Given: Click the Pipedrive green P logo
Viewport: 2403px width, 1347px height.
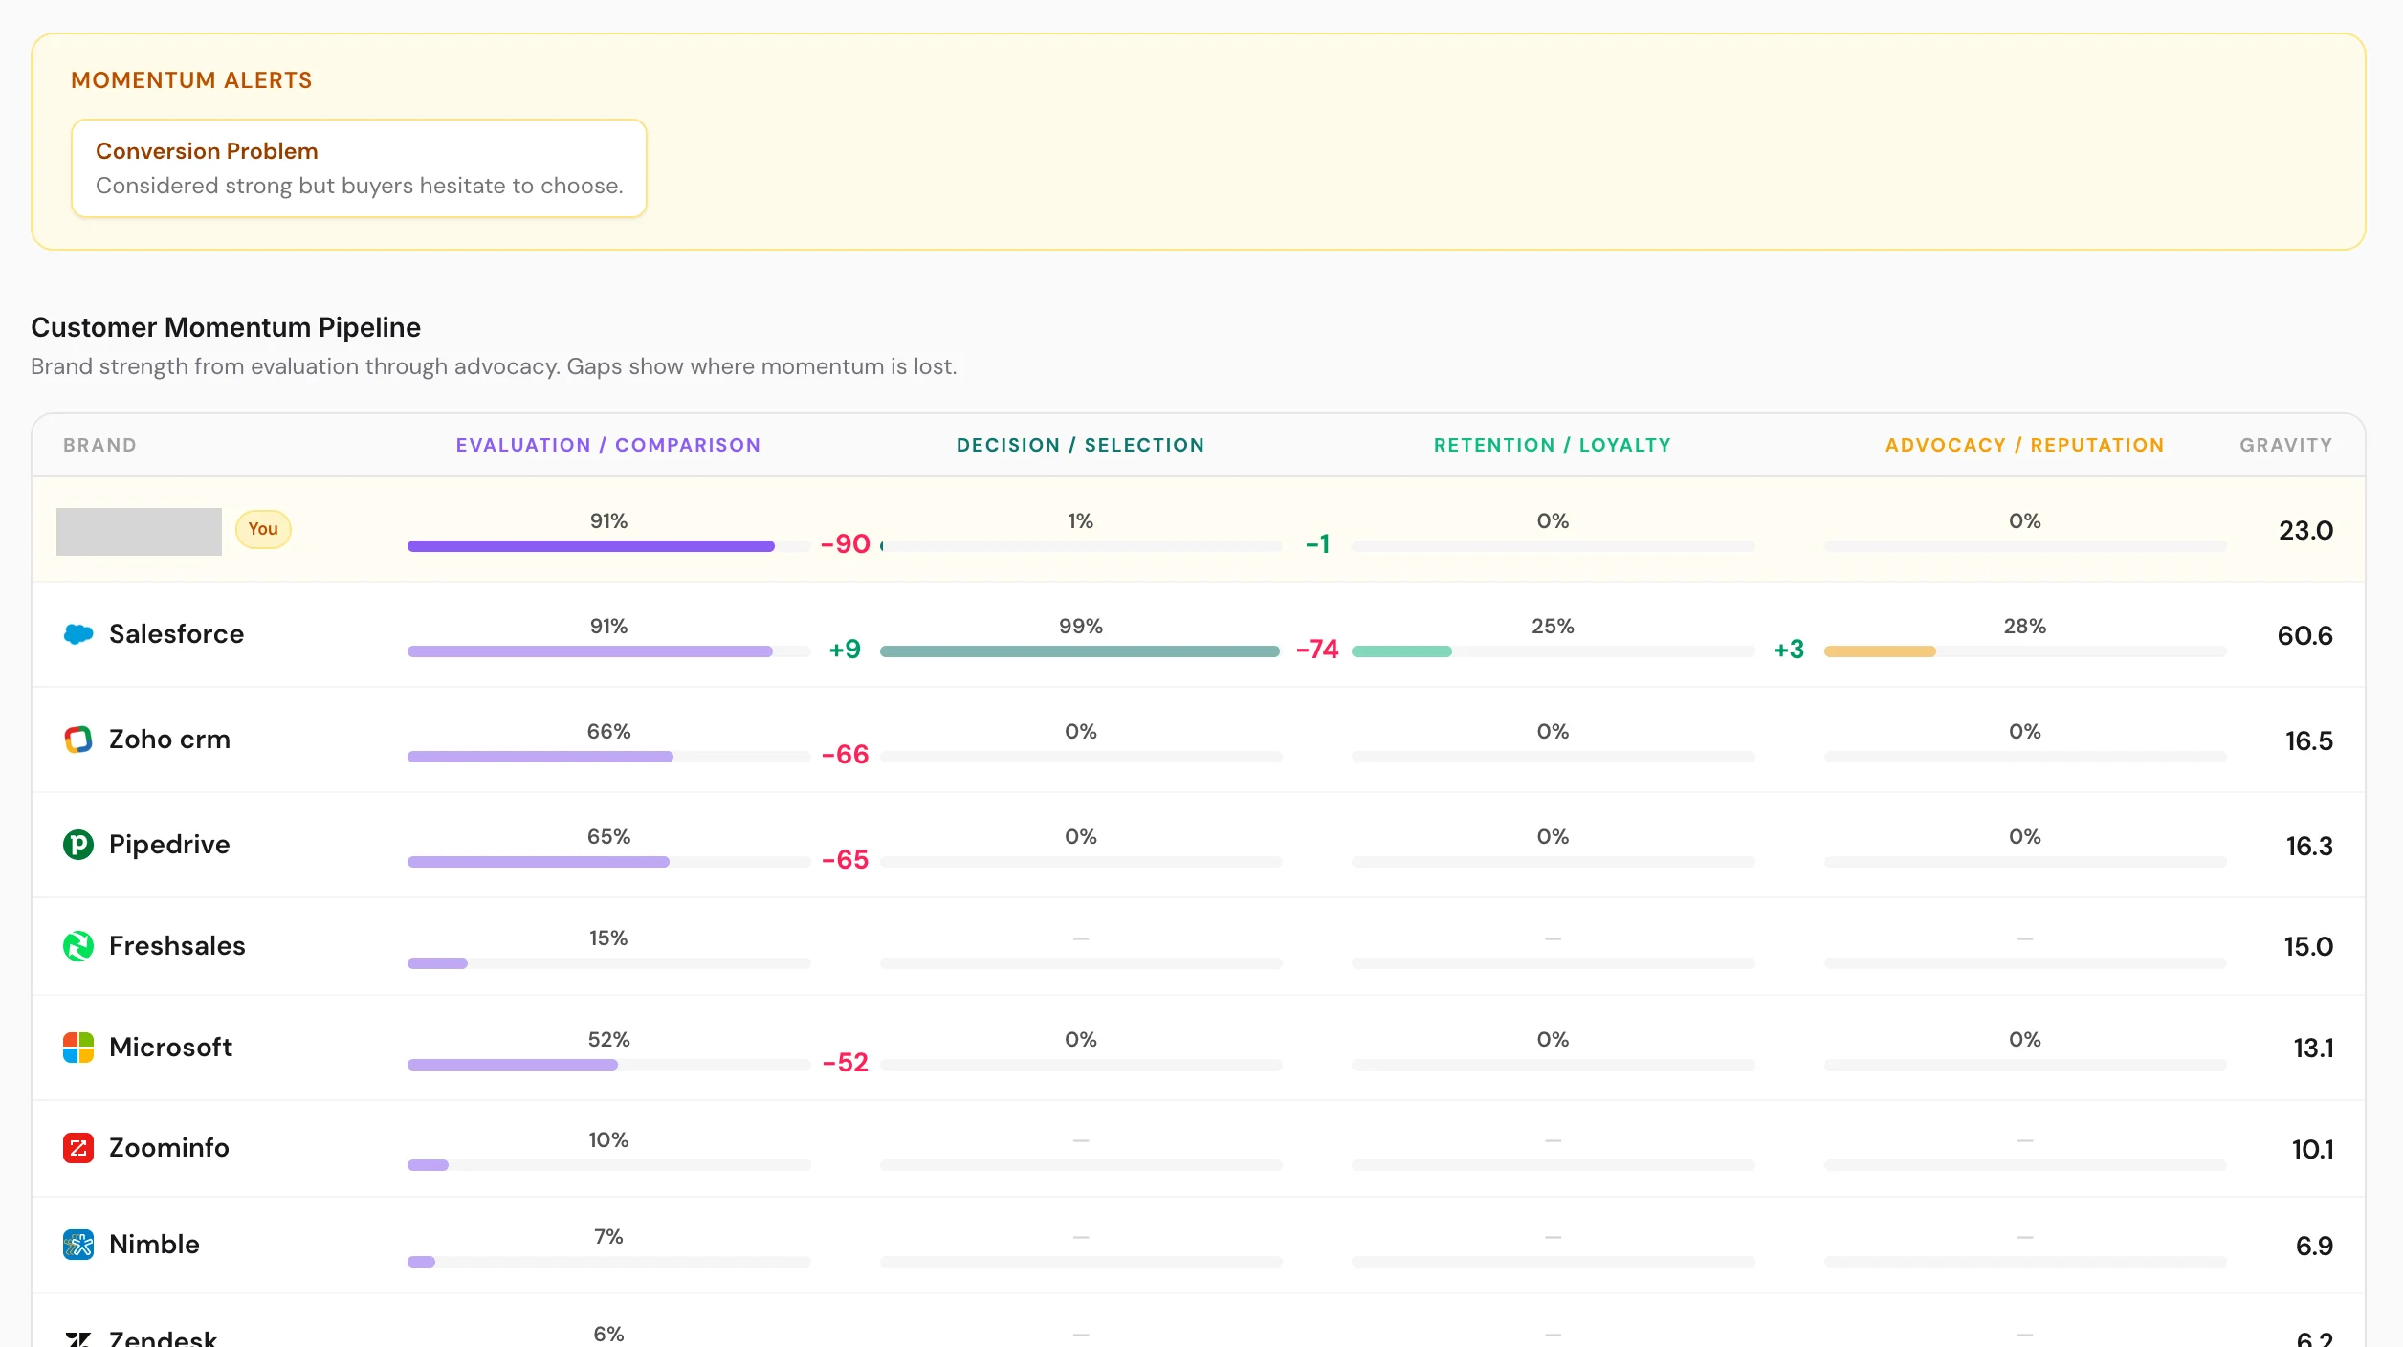Looking at the screenshot, I should (x=78, y=845).
